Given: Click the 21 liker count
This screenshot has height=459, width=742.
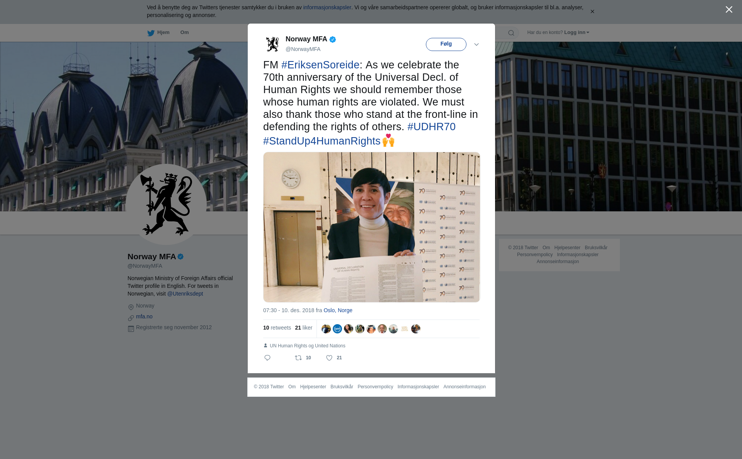Looking at the screenshot, I should pos(303,328).
